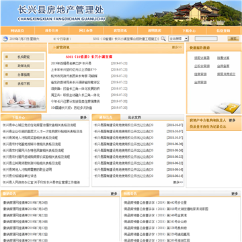Screen dimensions: 242x242
Task: Open the 税费计算 quick service link
Action: coord(223,58)
